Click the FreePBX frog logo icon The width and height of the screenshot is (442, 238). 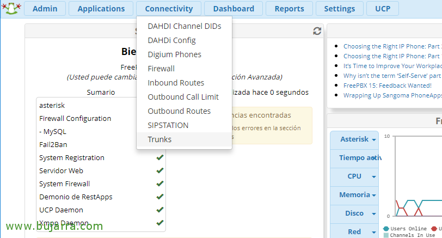(x=11, y=8)
